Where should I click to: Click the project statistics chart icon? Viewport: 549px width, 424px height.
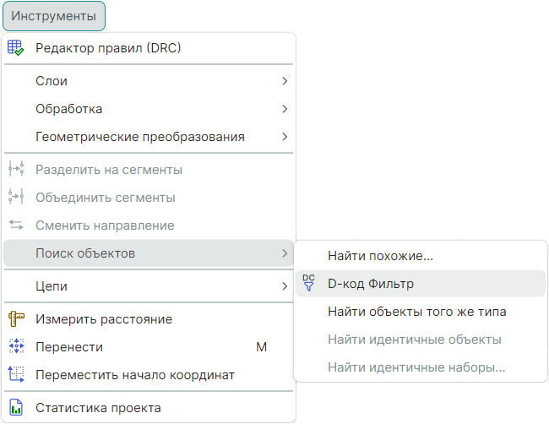(x=16, y=408)
